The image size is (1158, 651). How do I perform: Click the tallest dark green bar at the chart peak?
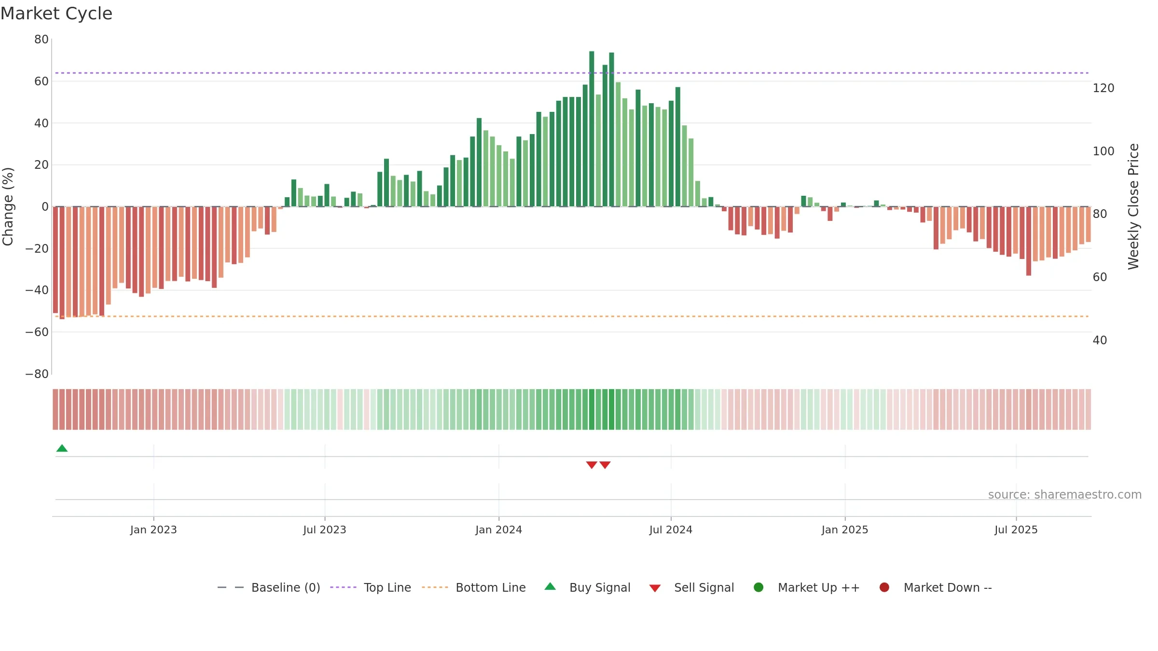point(592,129)
